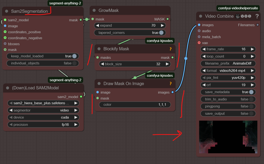Open the sam2_hiera_base_plus model dropdown
This screenshot has width=264, height=164.
click(43, 103)
